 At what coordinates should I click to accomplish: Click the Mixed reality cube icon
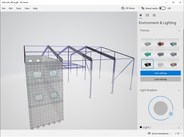click(143, 8)
